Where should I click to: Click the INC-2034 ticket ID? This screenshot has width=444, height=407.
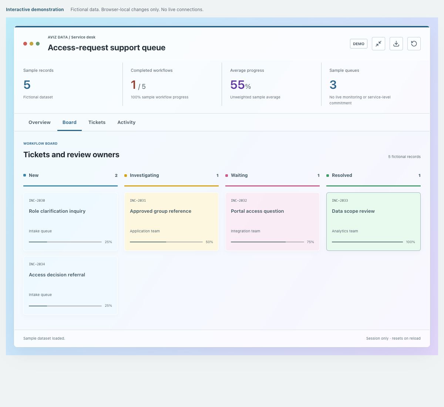37,264
